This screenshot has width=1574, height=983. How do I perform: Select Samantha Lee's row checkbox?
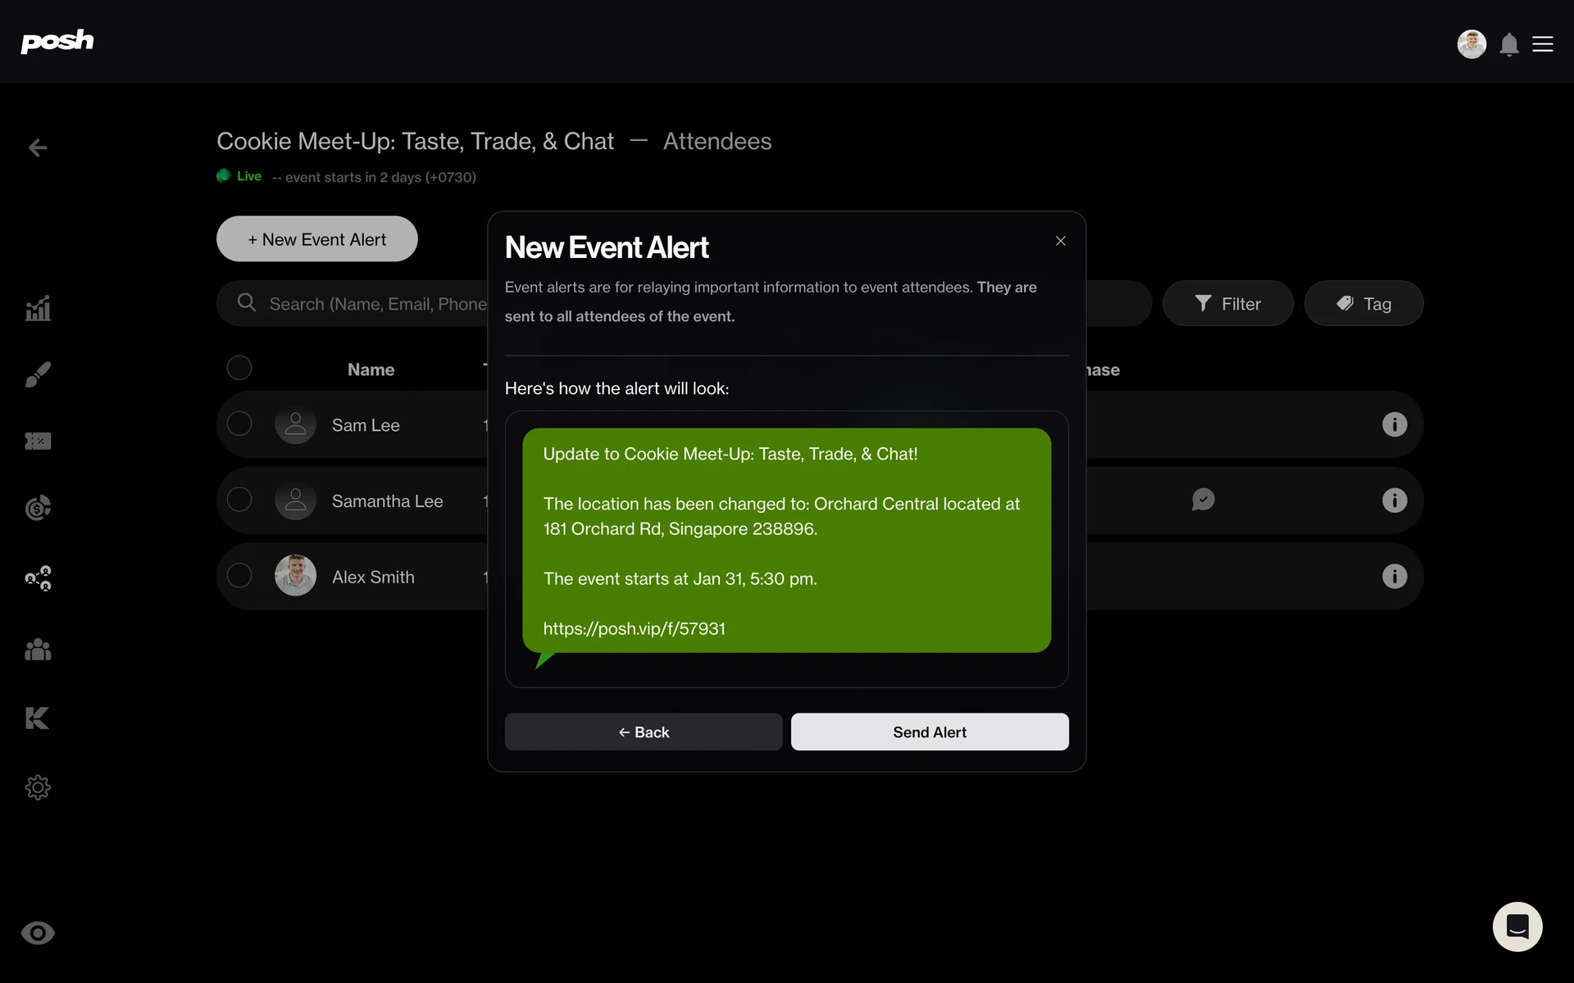[239, 500]
